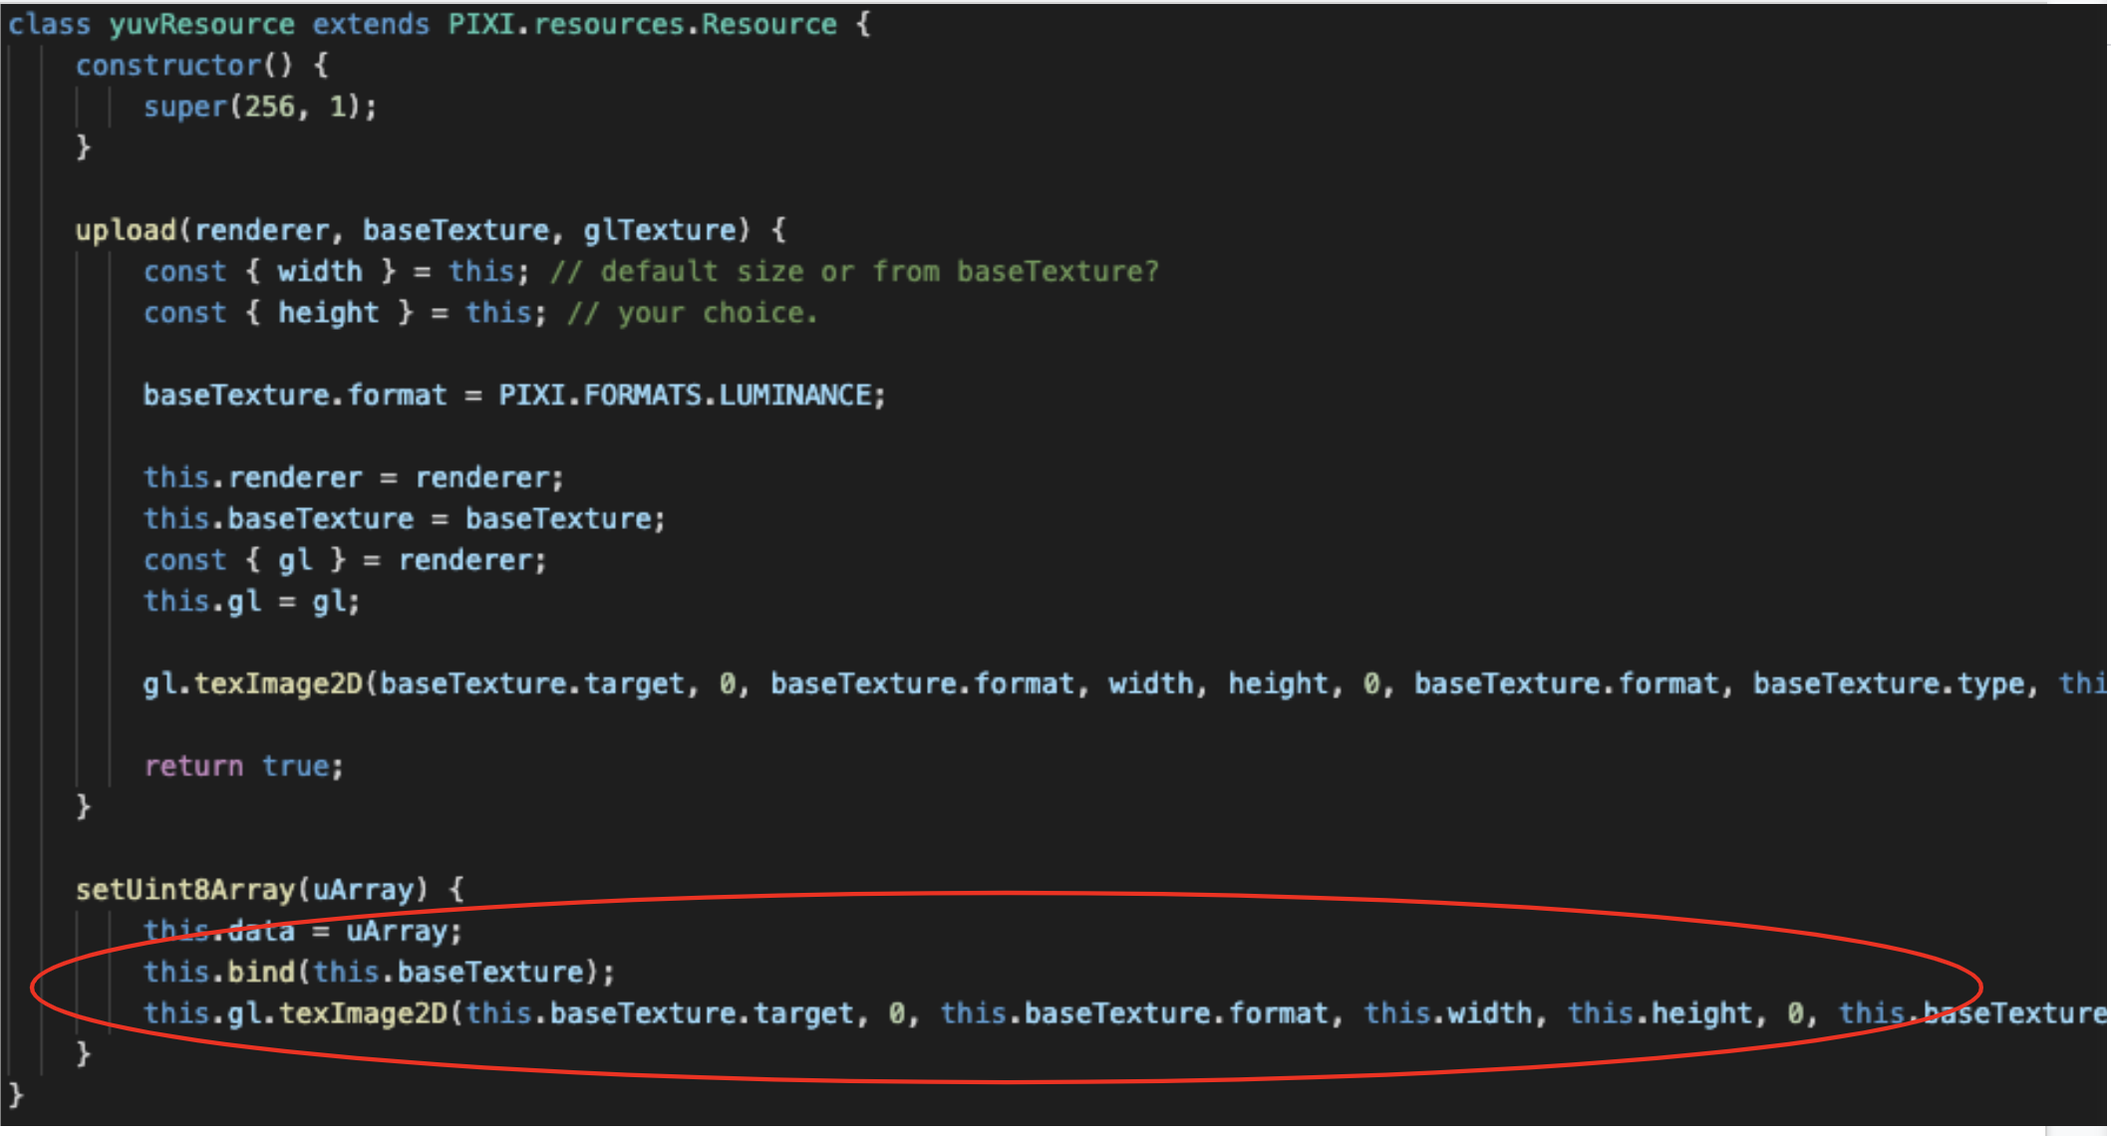Click the line this.data = uArray;
Image resolution: width=2111 pixels, height=1136 pixels.
coord(303,932)
